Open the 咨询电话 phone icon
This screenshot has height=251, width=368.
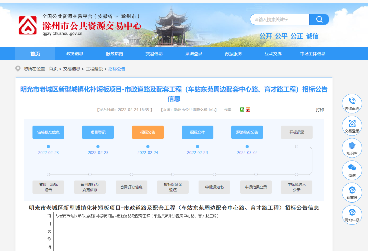(352, 102)
